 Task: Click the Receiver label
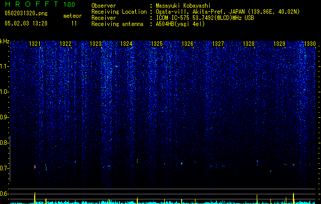[x=104, y=18]
